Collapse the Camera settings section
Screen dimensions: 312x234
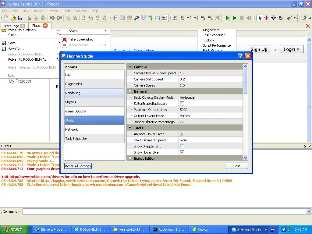coord(130,67)
